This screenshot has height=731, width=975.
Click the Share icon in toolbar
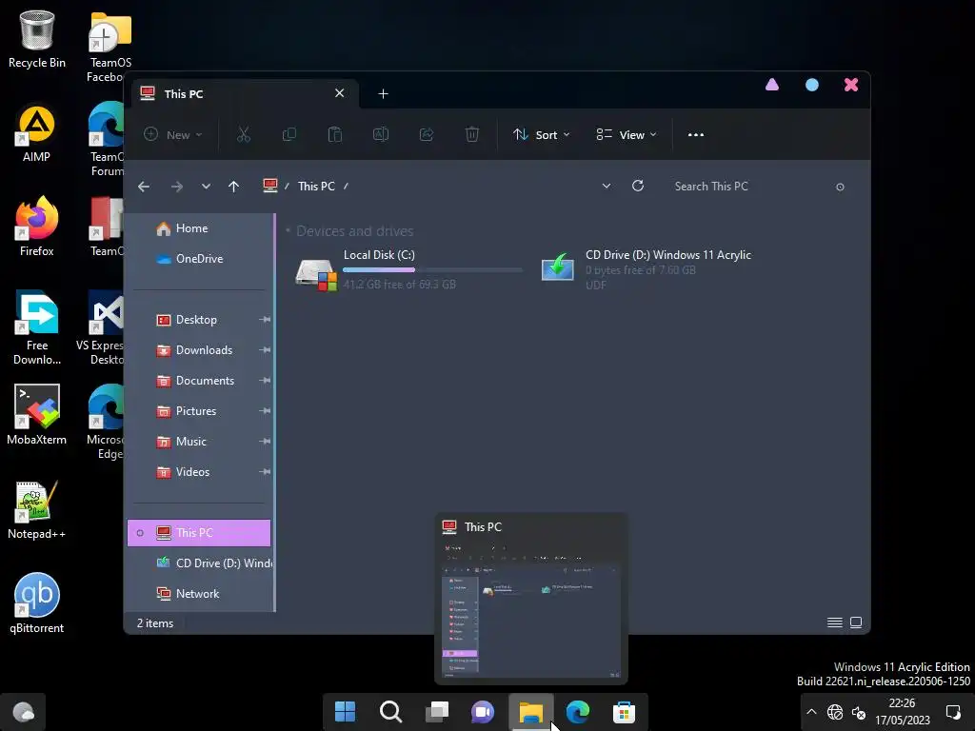point(427,135)
